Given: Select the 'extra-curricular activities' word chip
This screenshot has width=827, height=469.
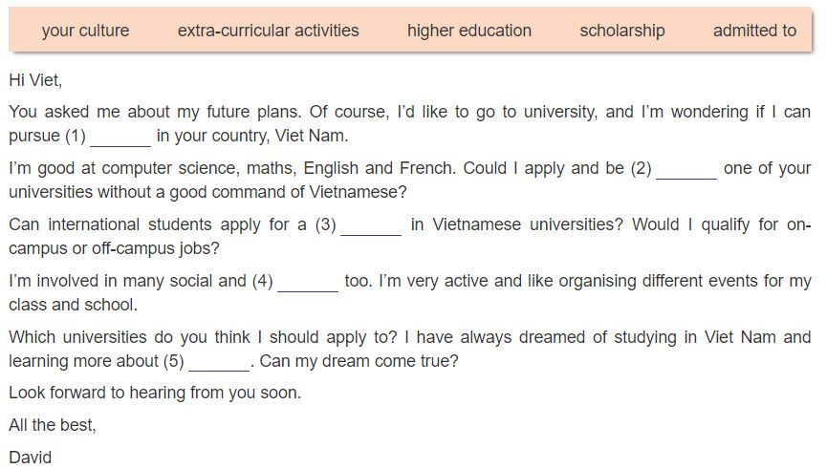Looking at the screenshot, I should click(x=268, y=31).
